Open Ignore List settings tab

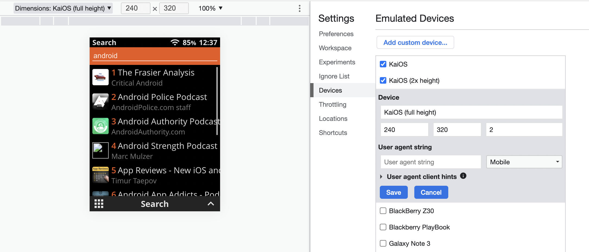point(334,76)
